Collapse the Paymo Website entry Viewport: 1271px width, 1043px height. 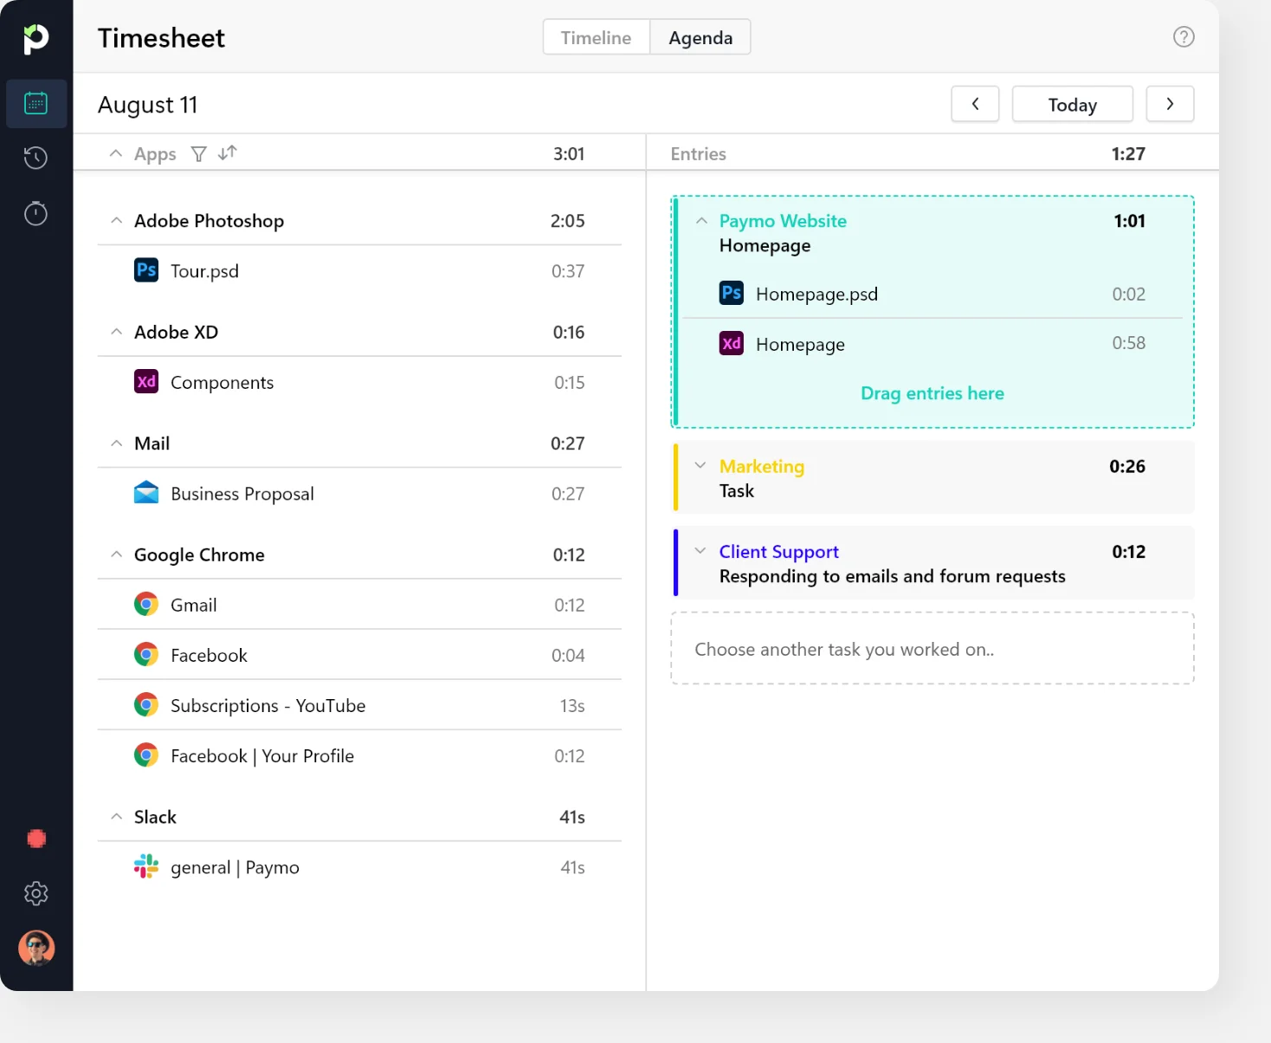tap(701, 221)
